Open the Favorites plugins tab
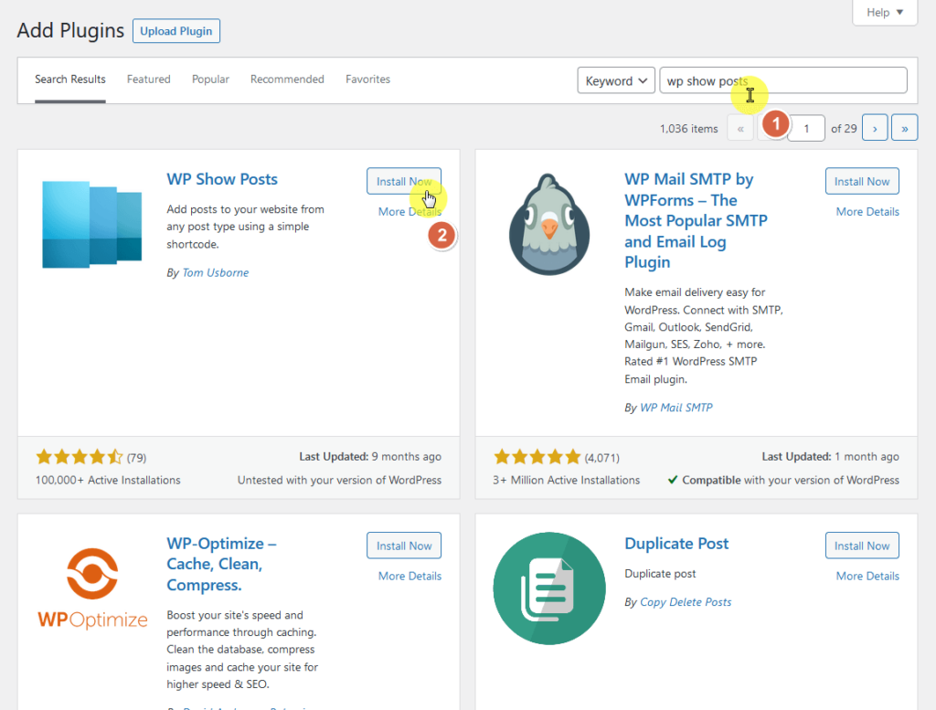936x710 pixels. coord(367,79)
